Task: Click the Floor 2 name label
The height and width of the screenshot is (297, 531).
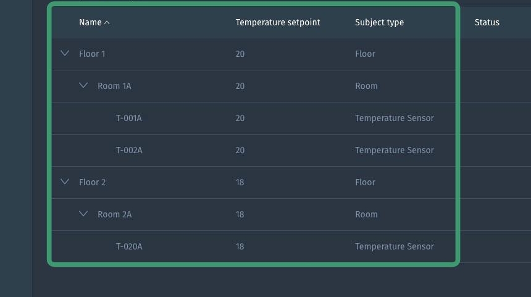Action: coord(92,182)
